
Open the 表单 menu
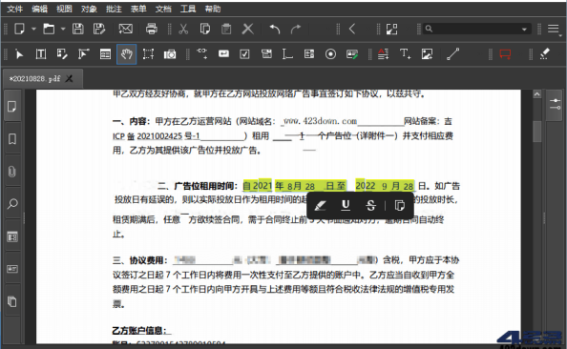coord(138,9)
